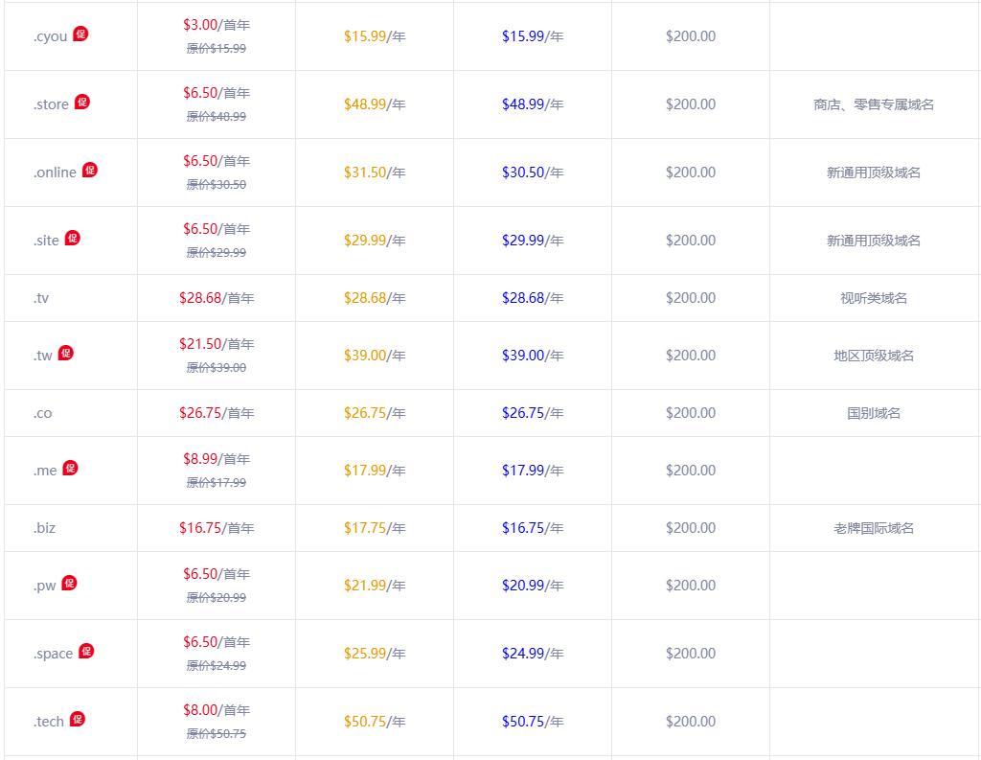This screenshot has height=760, width=981.
Task: Select the .co domain extension
Action: [42, 413]
